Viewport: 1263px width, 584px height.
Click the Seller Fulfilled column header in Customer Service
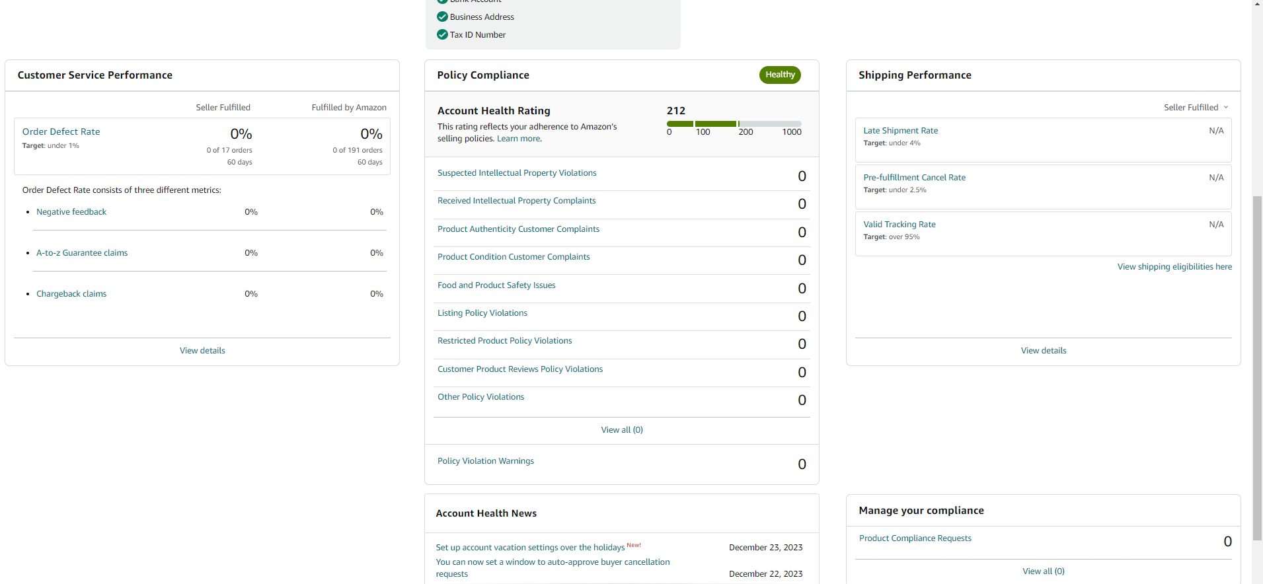click(x=223, y=108)
